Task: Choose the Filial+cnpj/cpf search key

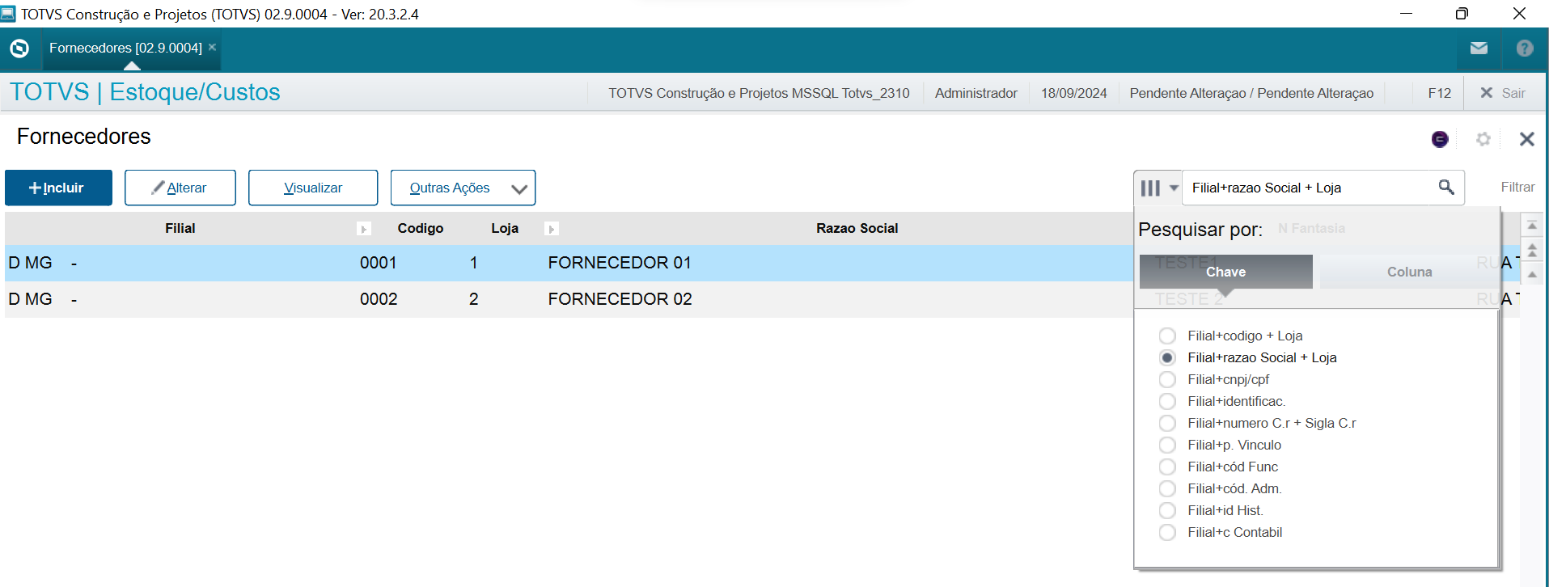Action: (1167, 379)
